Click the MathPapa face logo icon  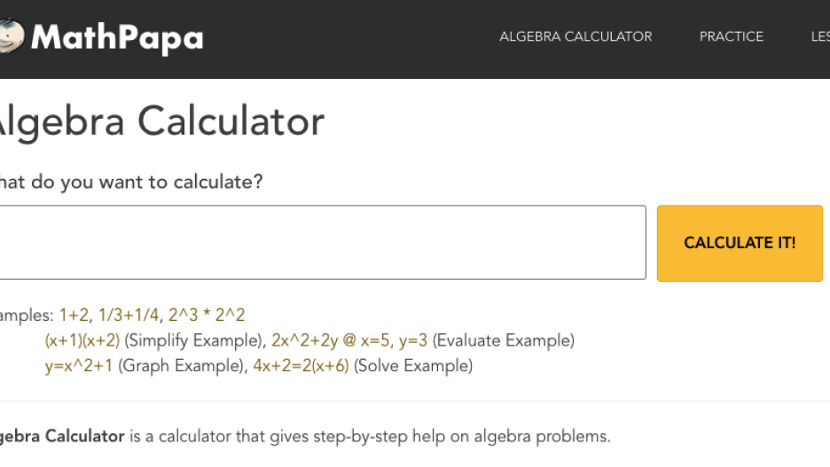[12, 36]
